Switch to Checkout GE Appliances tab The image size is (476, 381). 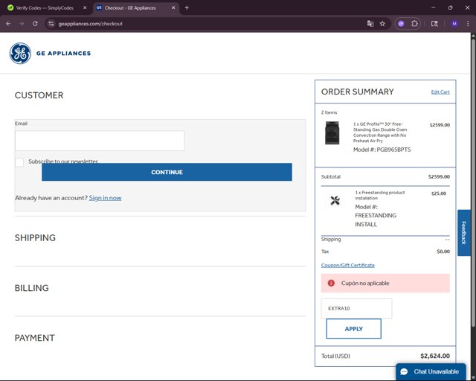point(131,8)
